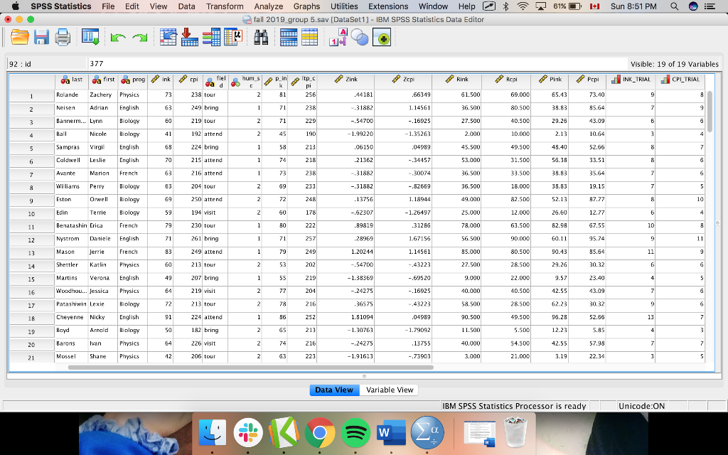This screenshot has height=455, width=728.
Task: Click the 'Benatashin' last name cell
Action: (72, 225)
